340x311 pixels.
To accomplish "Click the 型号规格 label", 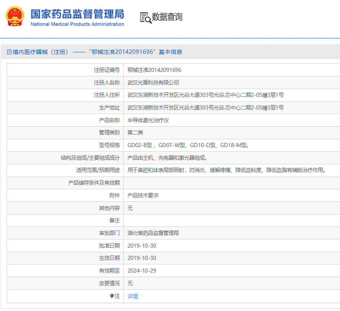I will click(109, 145).
